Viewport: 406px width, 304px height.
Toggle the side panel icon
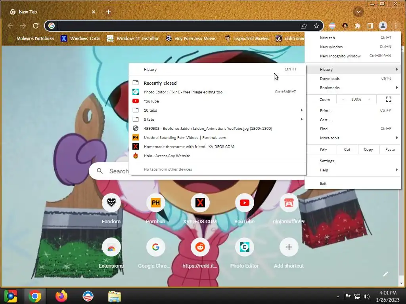[x=370, y=26]
